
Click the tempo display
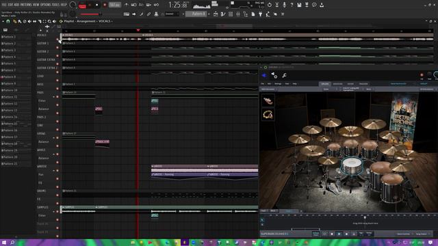coord(114,5)
